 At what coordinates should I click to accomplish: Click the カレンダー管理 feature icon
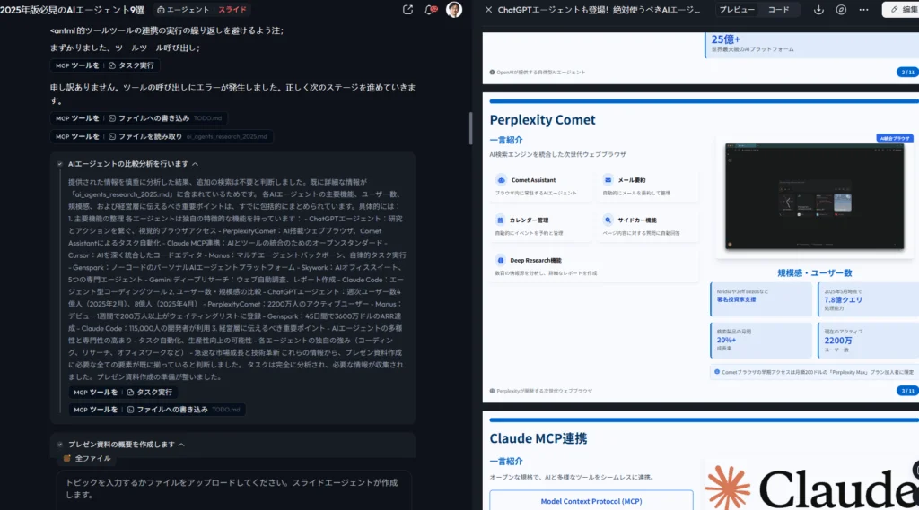point(500,220)
